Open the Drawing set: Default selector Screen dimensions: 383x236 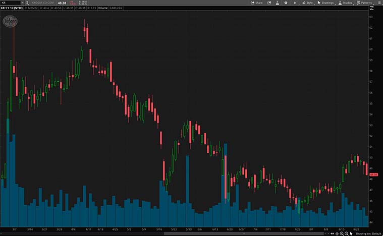[x=368, y=233]
